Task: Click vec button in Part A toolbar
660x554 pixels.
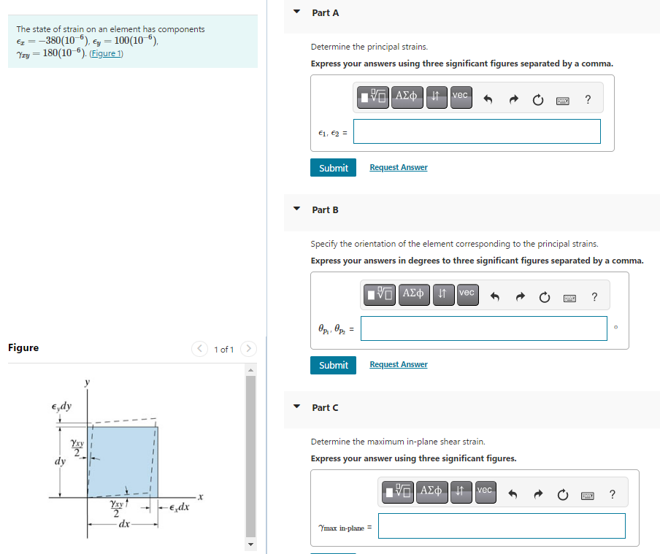Action: click(x=461, y=97)
